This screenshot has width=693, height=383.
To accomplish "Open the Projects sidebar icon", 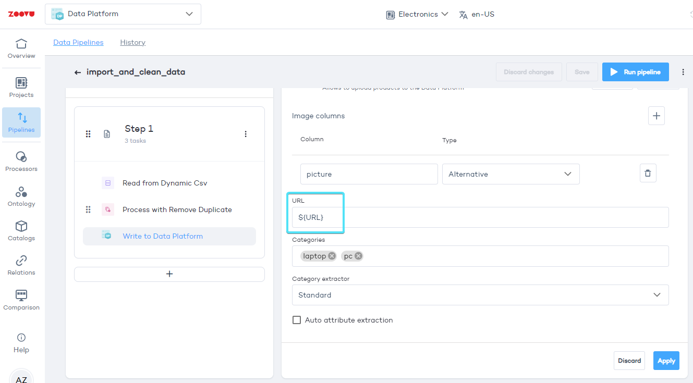I will (21, 87).
